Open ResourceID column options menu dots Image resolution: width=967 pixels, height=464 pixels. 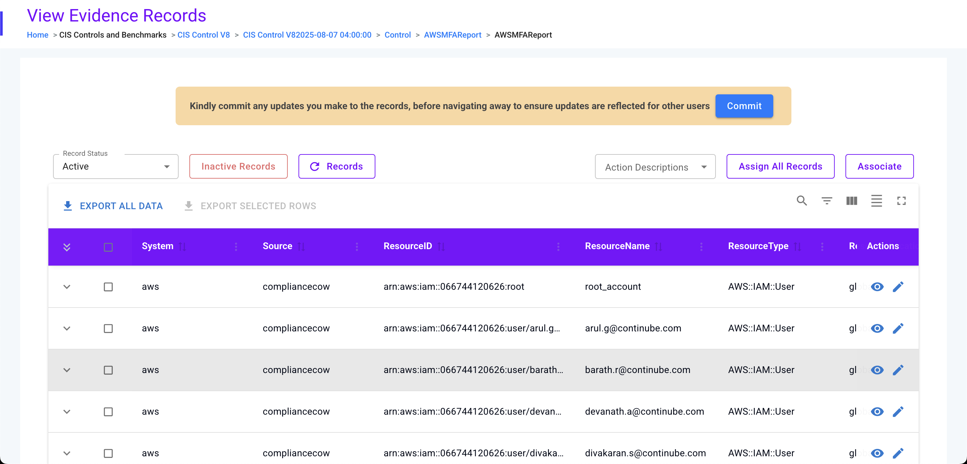[558, 247]
